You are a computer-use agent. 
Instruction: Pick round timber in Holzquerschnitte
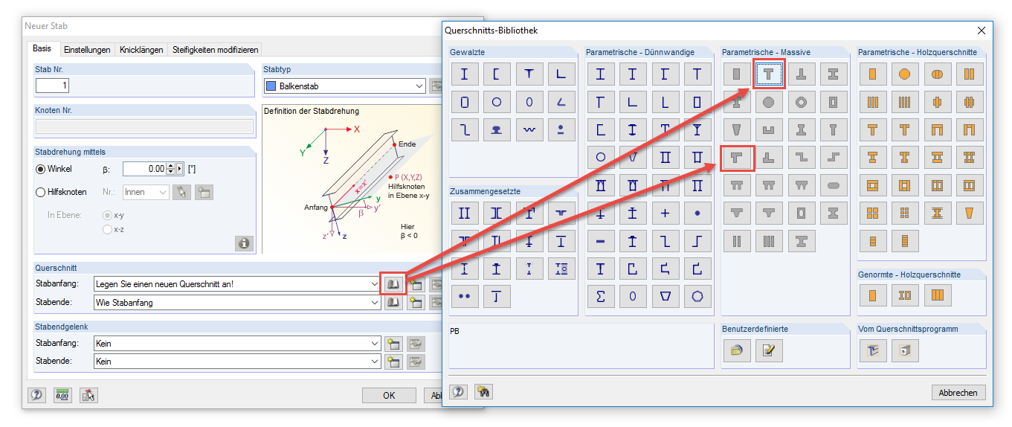pyautogui.click(x=905, y=74)
